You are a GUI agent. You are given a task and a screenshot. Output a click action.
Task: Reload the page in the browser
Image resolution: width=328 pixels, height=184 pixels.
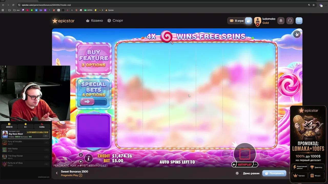click(13, 5)
